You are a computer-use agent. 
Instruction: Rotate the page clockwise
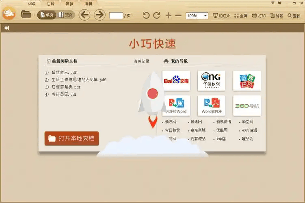(x=156, y=16)
